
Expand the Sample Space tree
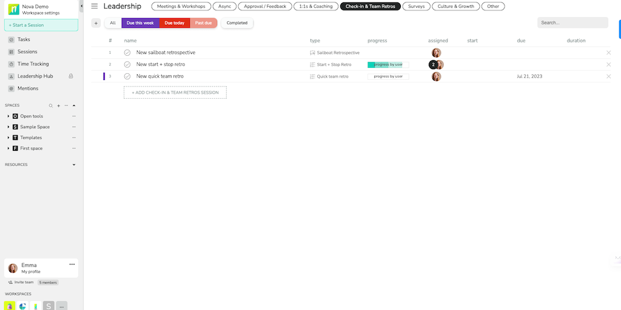coord(8,127)
